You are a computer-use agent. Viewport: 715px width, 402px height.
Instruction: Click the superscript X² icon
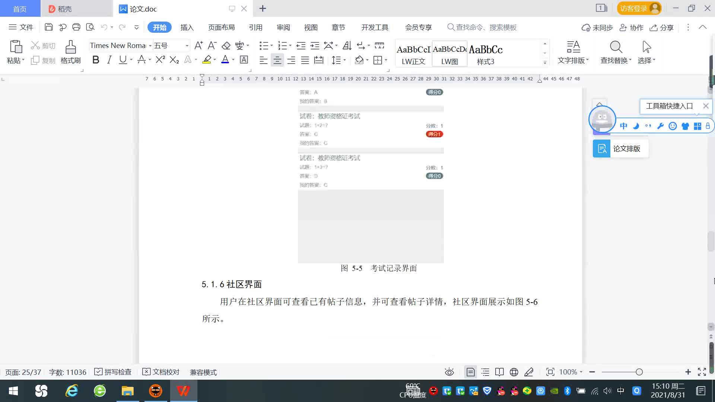tap(160, 60)
